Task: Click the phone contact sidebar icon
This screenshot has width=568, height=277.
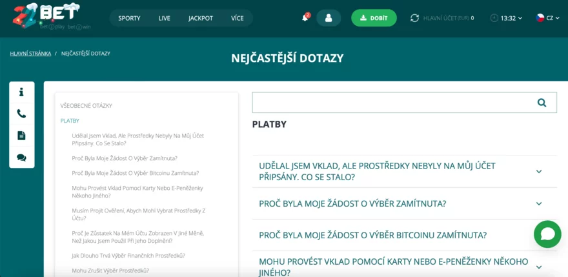Action: [21, 114]
